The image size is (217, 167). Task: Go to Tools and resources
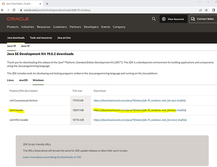coord(41,38)
